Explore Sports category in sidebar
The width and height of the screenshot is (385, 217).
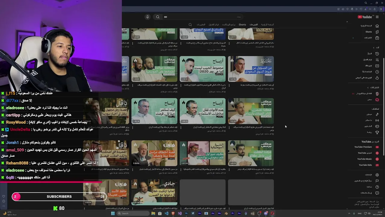(373, 132)
